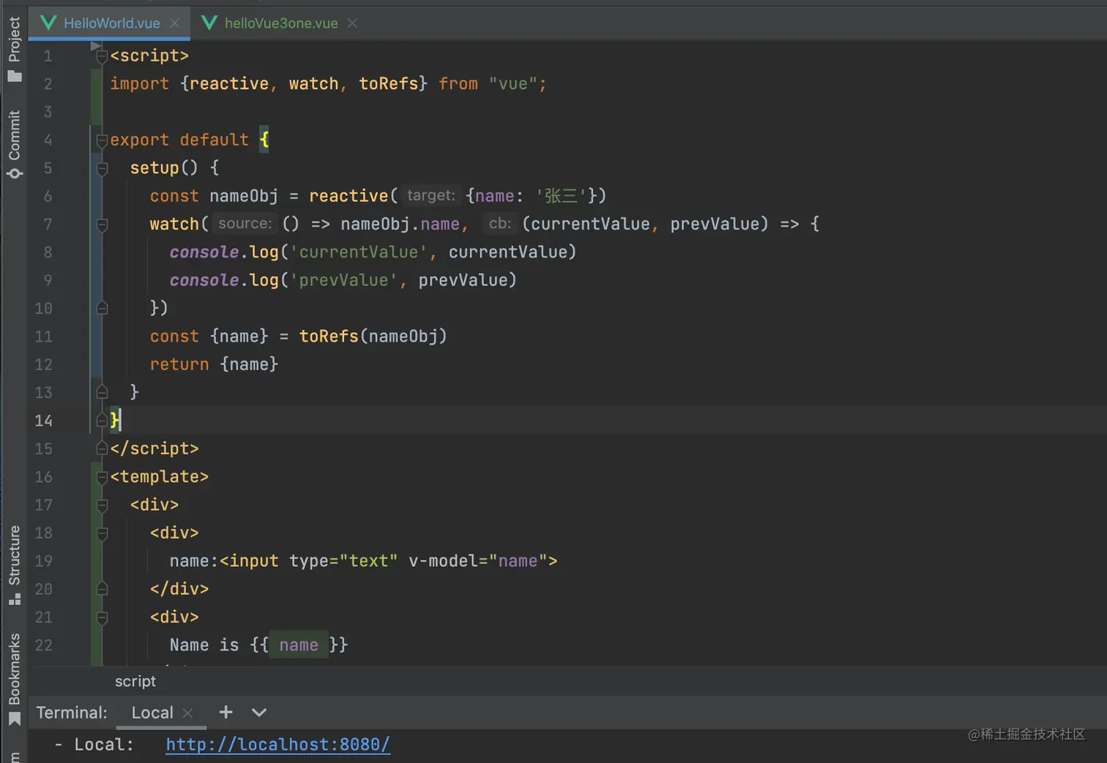Image resolution: width=1107 pixels, height=763 pixels.
Task: Close the HelloWorld.vue tab
Action: point(175,23)
